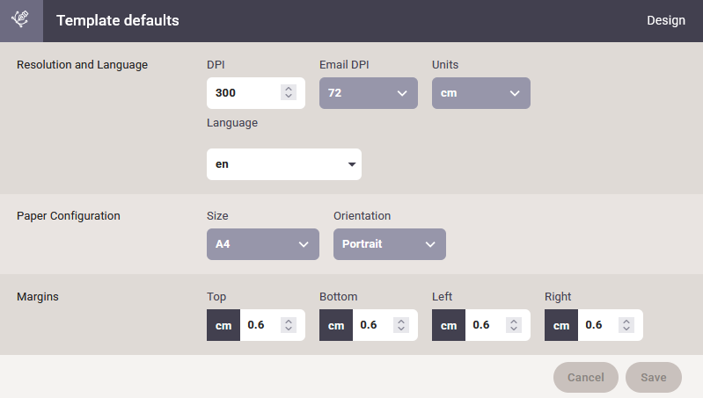Click the Bottom margin stepper arrows

(401, 325)
